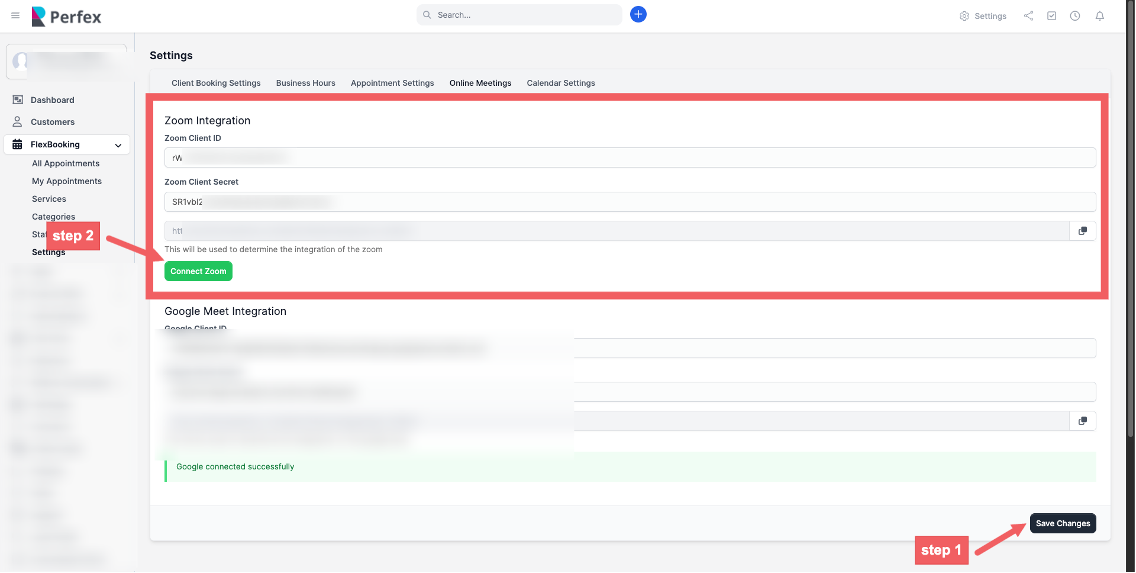Screen dimensions: 1136x573
Task: Click the Zoom redirect URL field
Action: point(617,231)
